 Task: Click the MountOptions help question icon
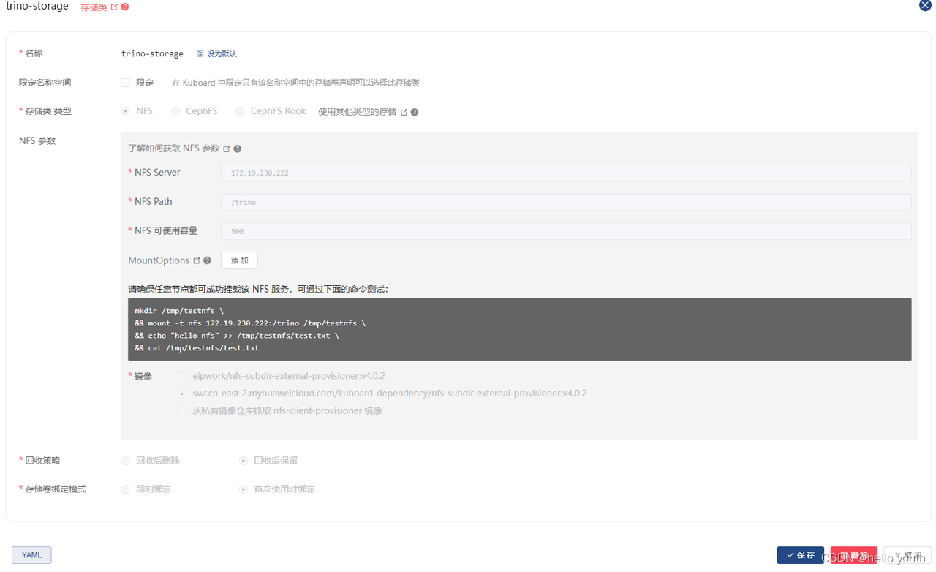207,260
